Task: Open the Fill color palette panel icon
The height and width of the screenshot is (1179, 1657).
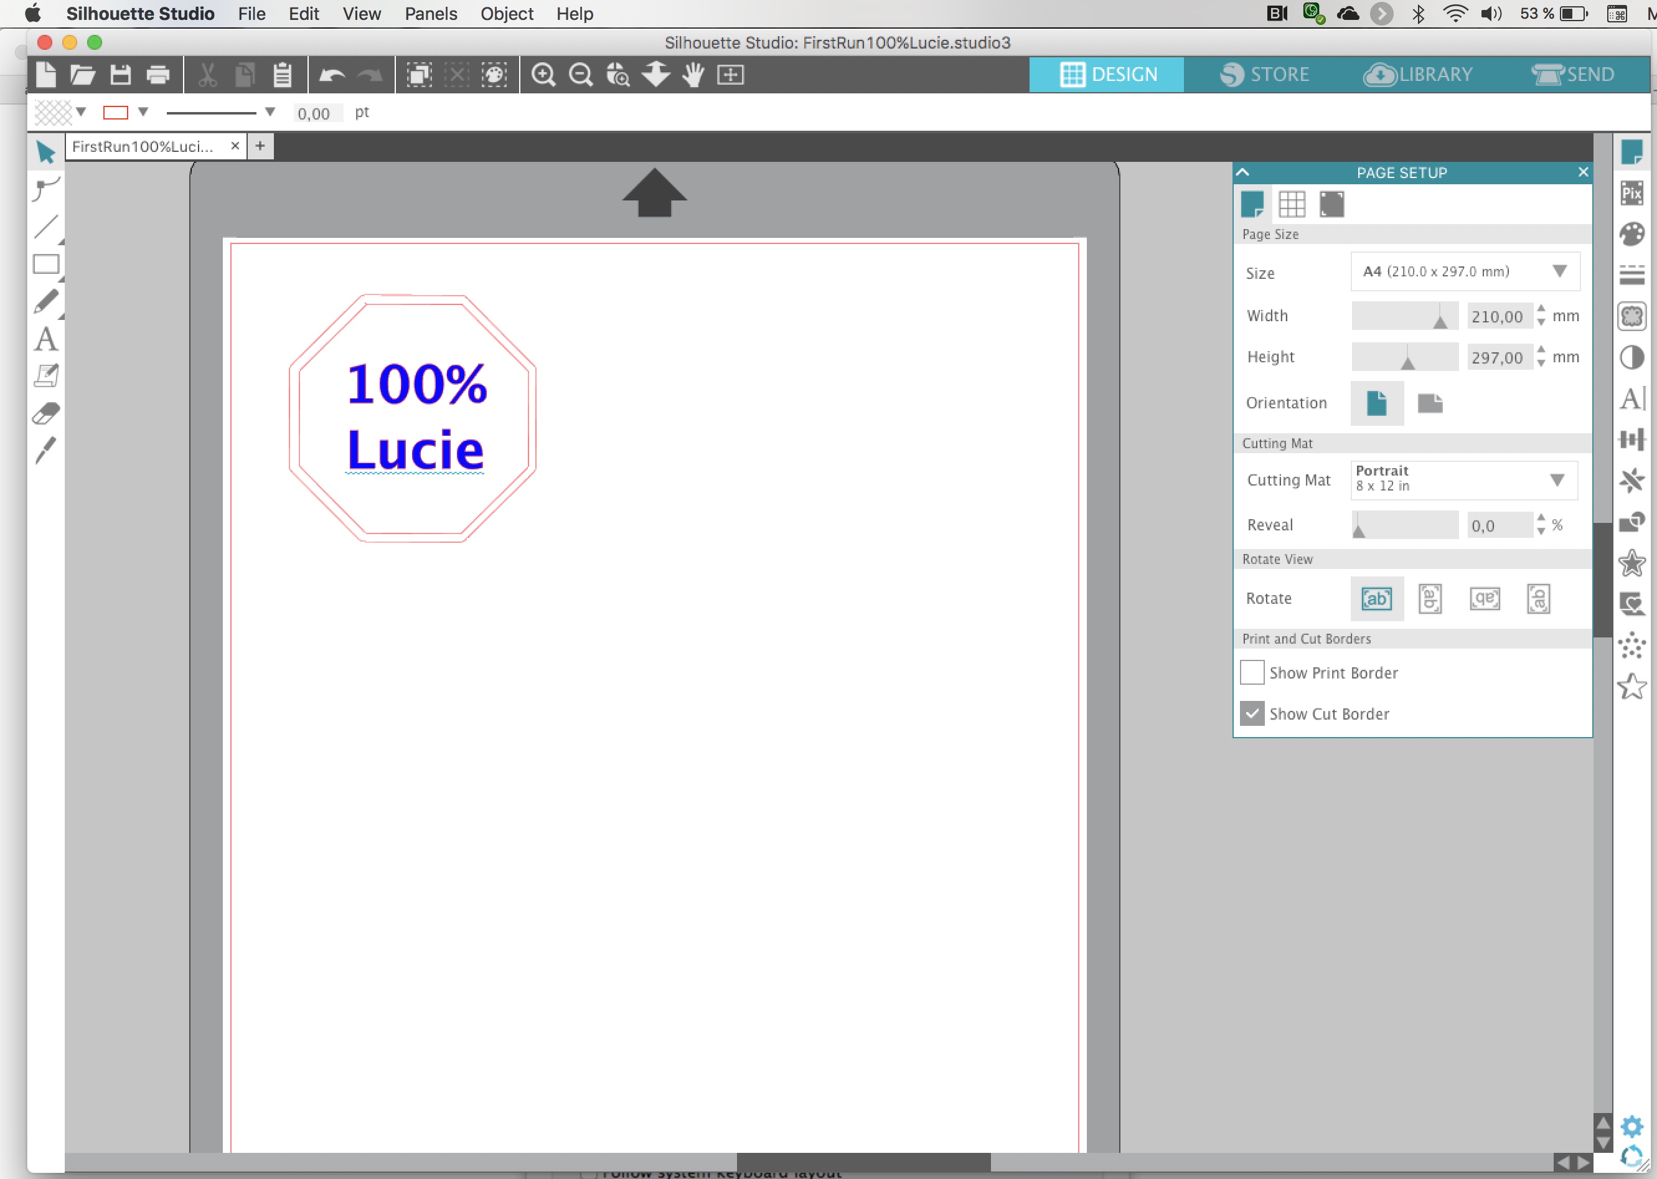Action: [x=1631, y=234]
